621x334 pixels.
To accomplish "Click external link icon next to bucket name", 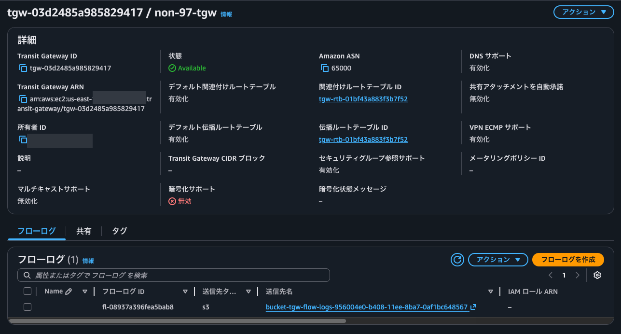I will tap(473, 307).
